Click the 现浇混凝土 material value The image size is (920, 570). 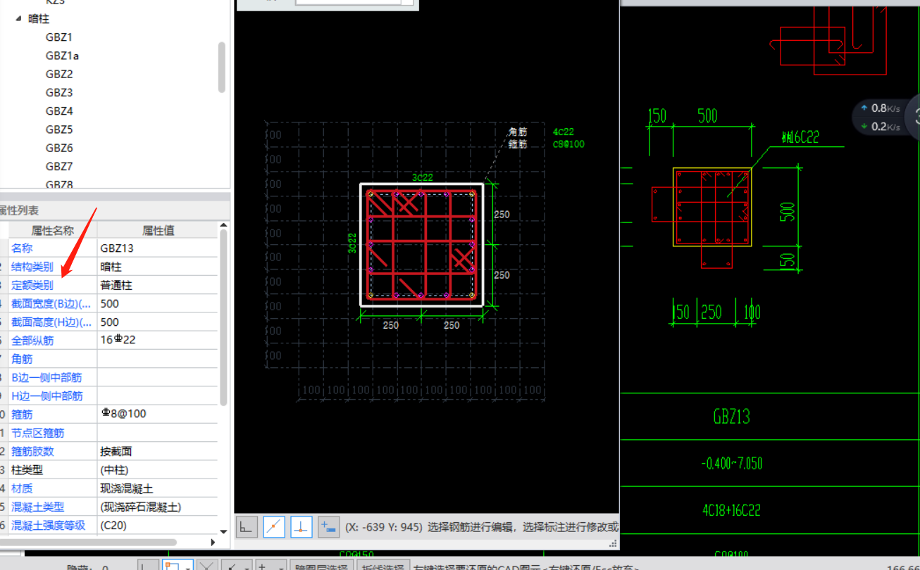pos(158,488)
